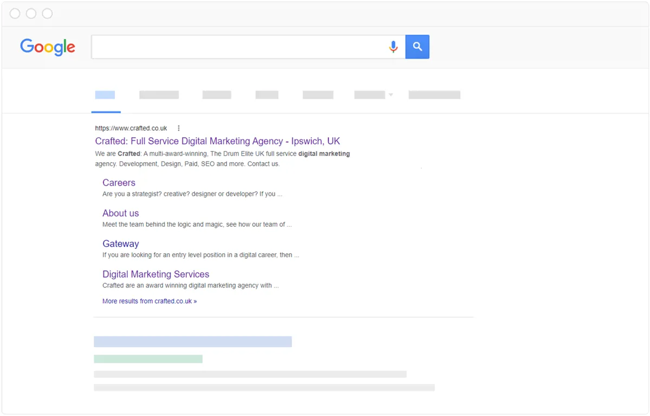This screenshot has height=416, width=650.
Task: Focus the Google search input field
Action: click(x=248, y=47)
